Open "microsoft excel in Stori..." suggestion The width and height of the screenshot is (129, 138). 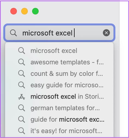tap(59, 97)
